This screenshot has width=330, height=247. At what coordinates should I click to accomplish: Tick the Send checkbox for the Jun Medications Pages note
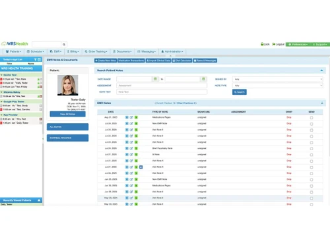[312, 186]
